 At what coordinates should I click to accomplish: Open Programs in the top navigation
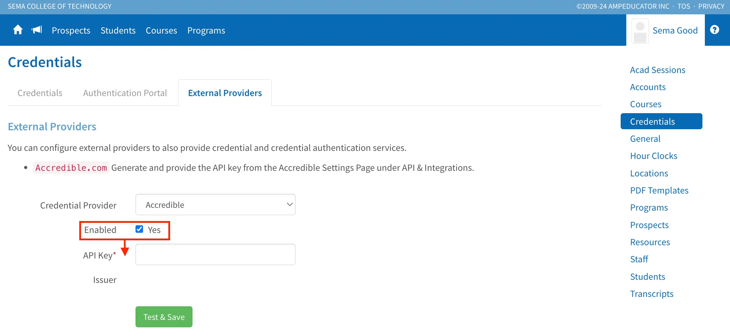click(x=206, y=30)
